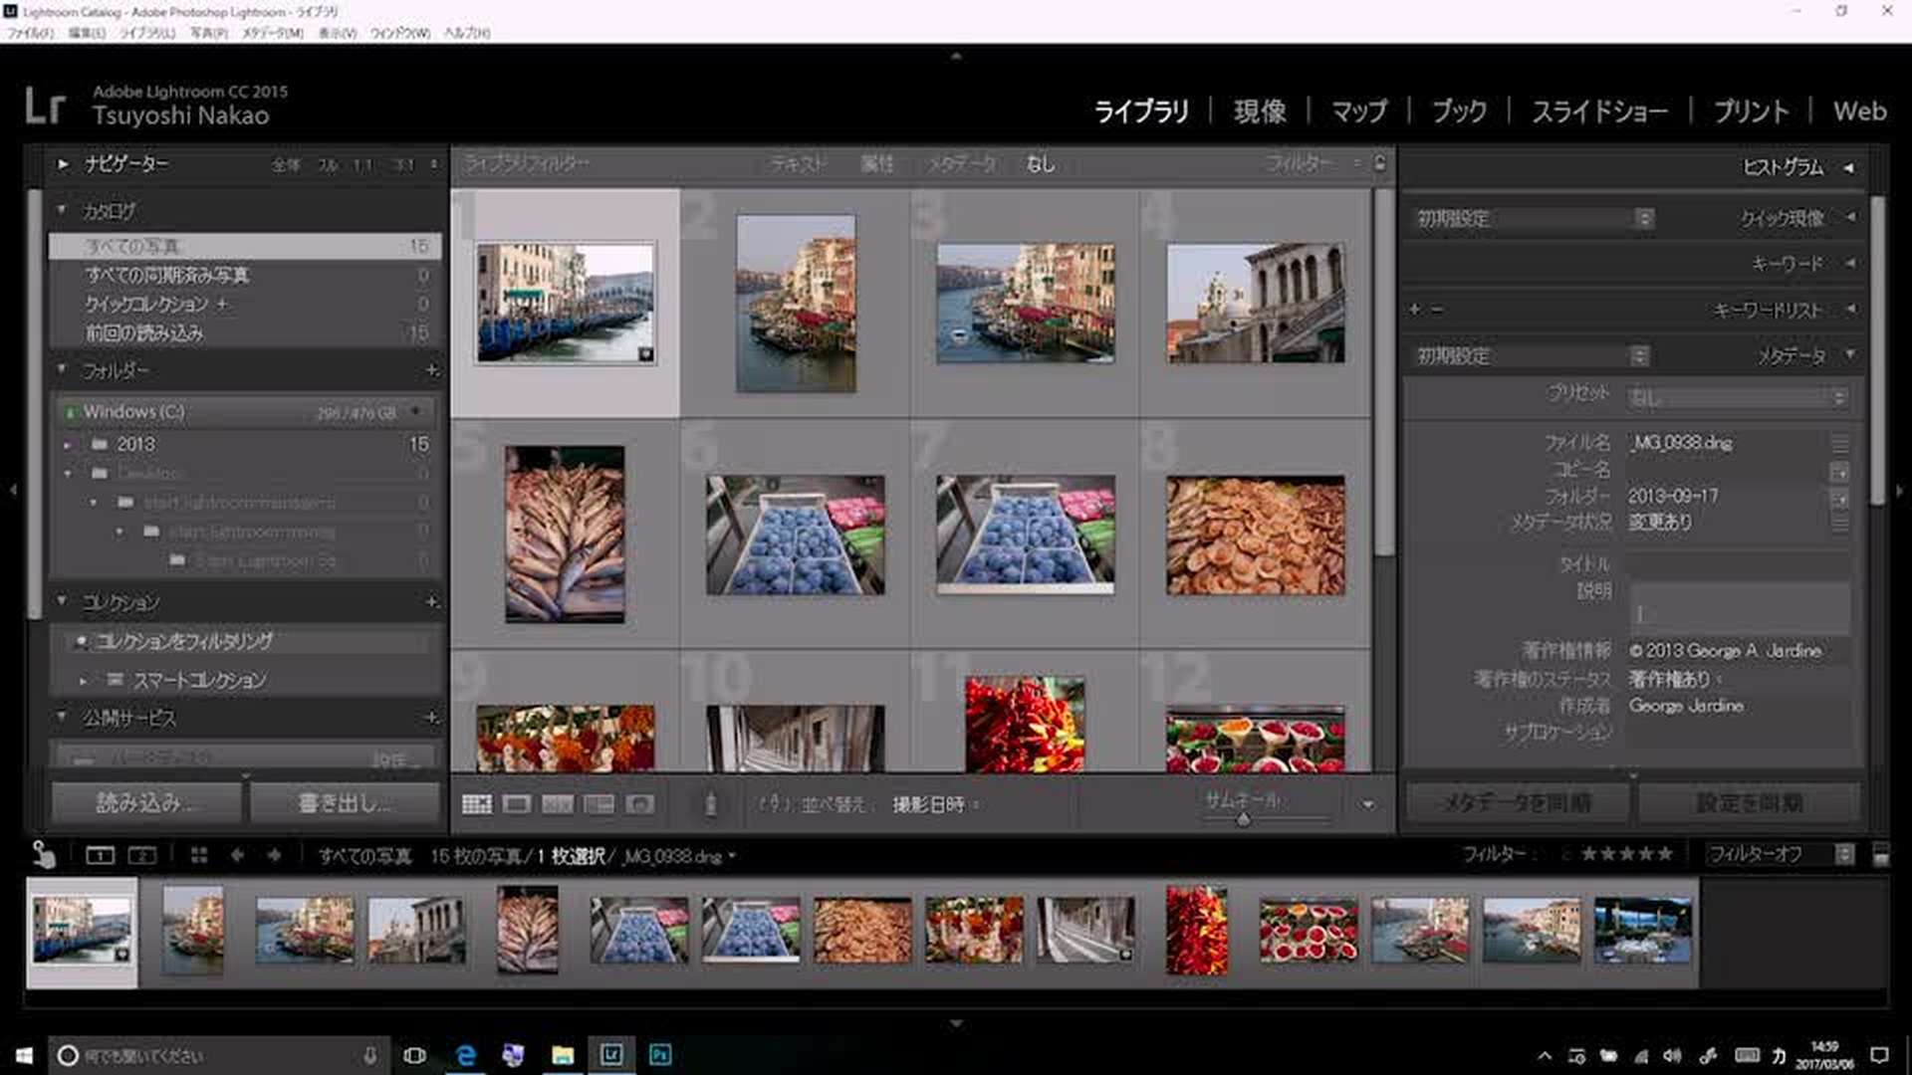The height and width of the screenshot is (1075, 1912).
Task: Click the サムネール thumbnail size slider
Action: pyautogui.click(x=1243, y=819)
